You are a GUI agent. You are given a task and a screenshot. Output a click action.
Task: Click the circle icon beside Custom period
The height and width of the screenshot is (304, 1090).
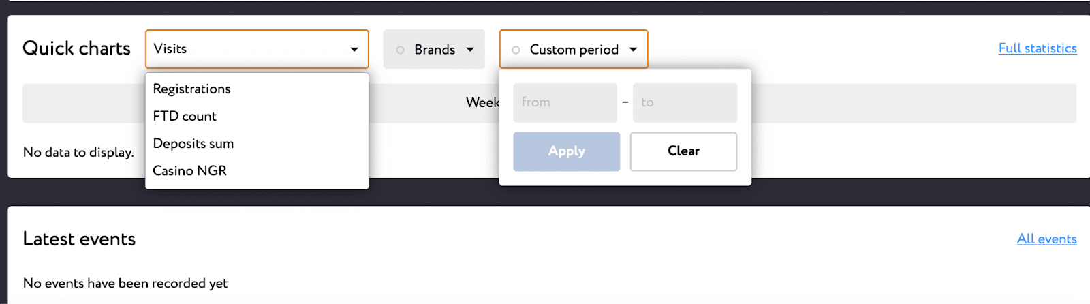pos(516,50)
